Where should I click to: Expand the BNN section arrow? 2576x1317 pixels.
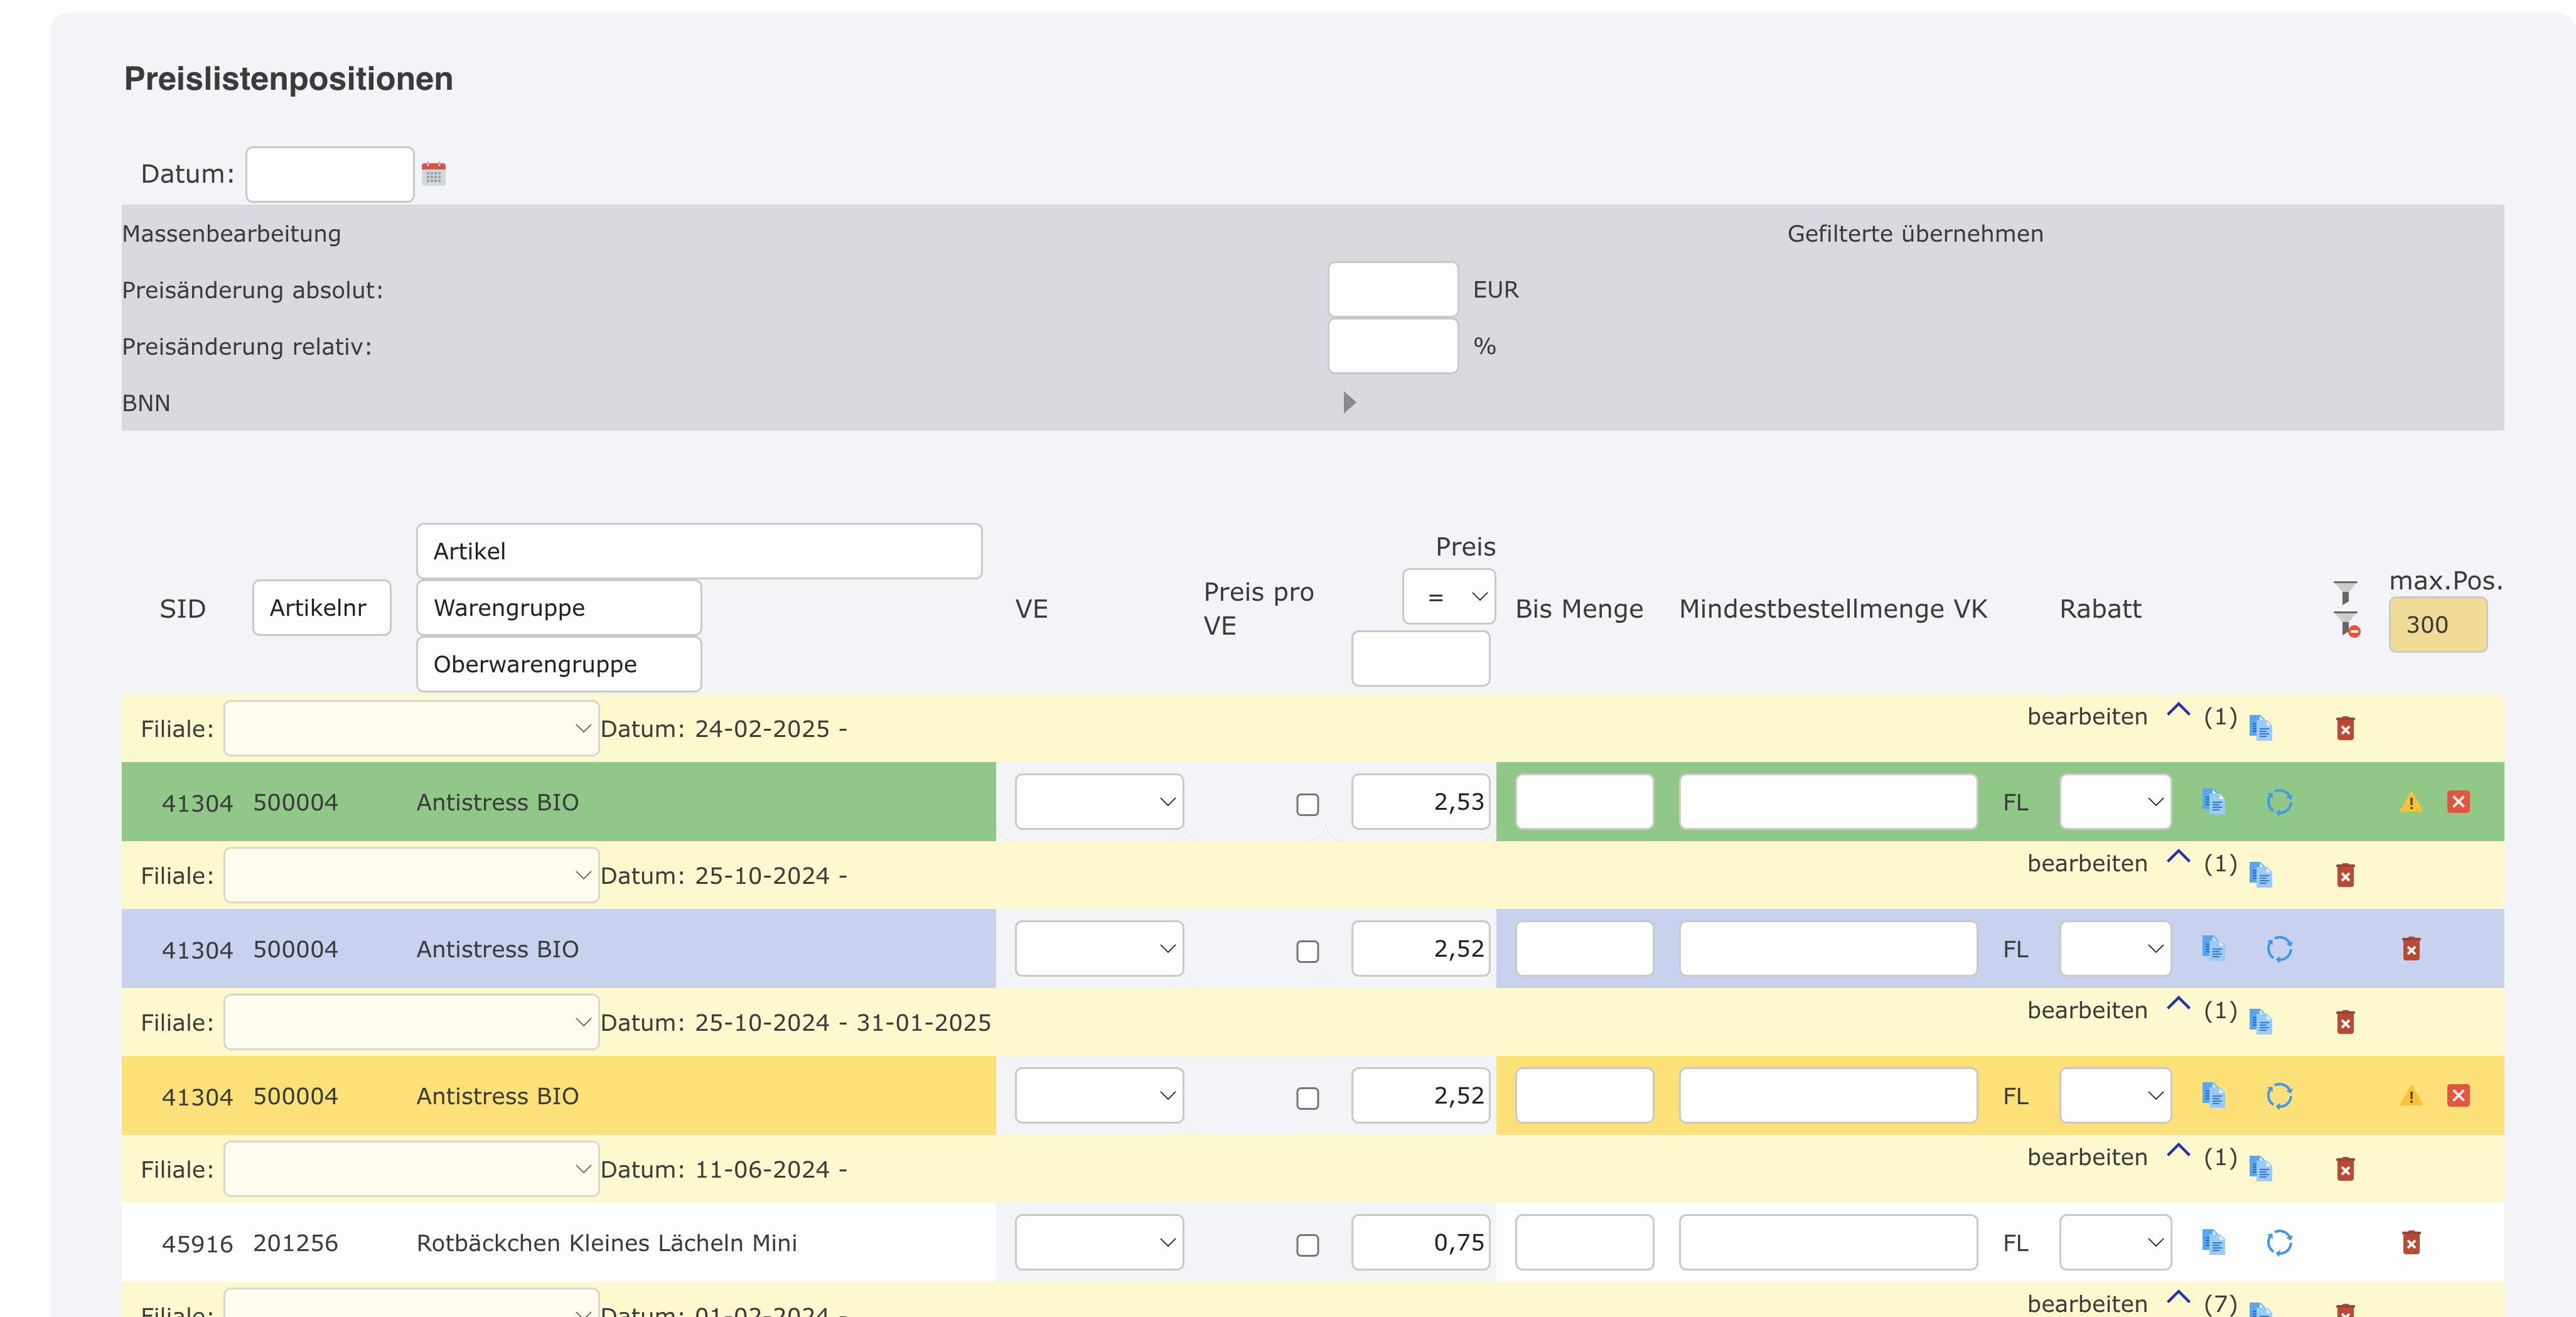(x=1348, y=403)
